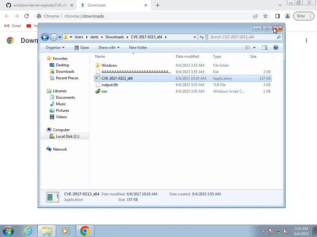This screenshot has height=237, width=317.
Task: Create a New folder from the toolbar
Action: pos(138,48)
